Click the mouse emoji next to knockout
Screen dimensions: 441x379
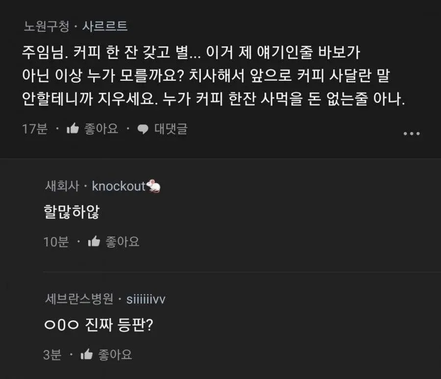click(153, 186)
